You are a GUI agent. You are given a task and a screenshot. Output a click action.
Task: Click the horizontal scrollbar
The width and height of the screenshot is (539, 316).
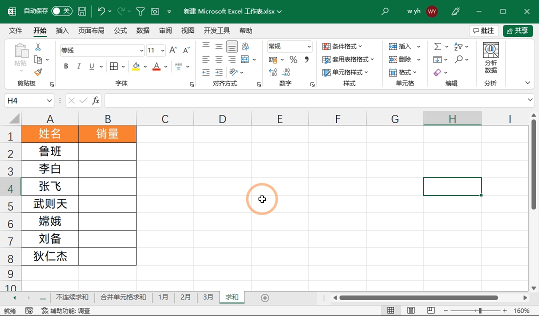pos(418,297)
